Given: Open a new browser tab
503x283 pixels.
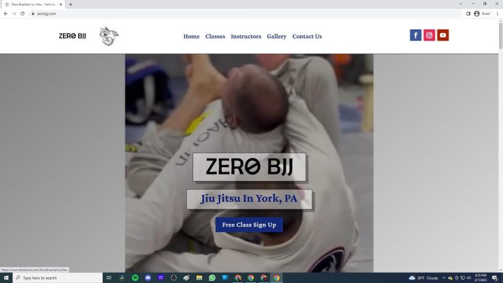Looking at the screenshot, I should (71, 5).
